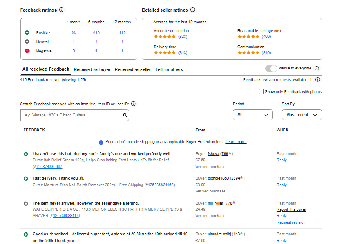Click Request revision link

pyautogui.click(x=291, y=222)
